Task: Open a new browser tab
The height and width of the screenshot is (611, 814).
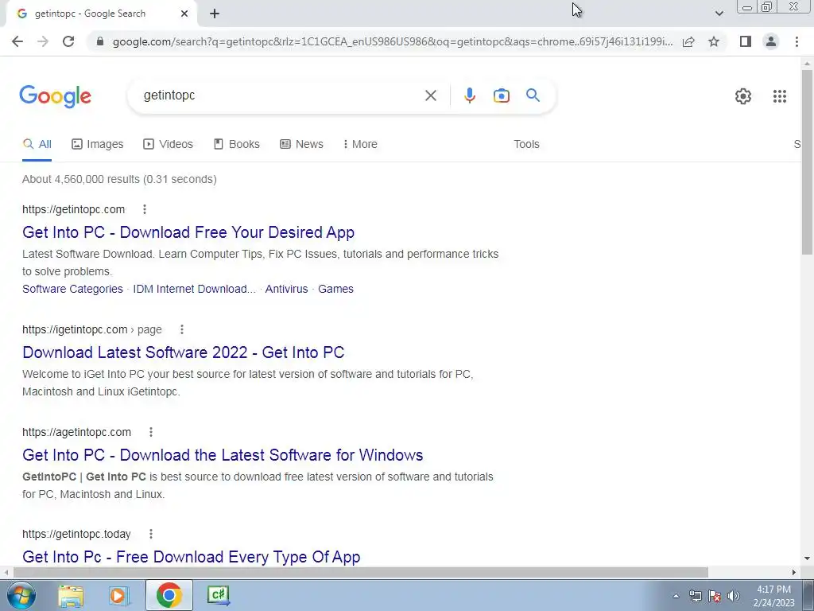Action: (x=215, y=14)
